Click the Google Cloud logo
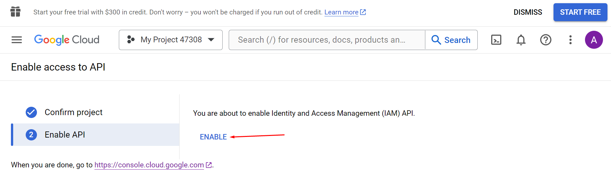The height and width of the screenshot is (185, 611). tap(66, 40)
